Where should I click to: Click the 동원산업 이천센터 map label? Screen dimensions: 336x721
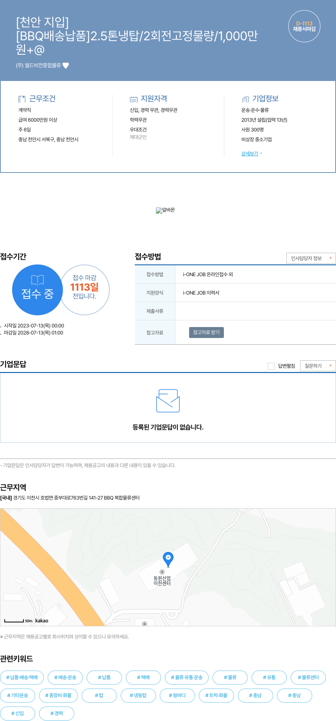(162, 581)
